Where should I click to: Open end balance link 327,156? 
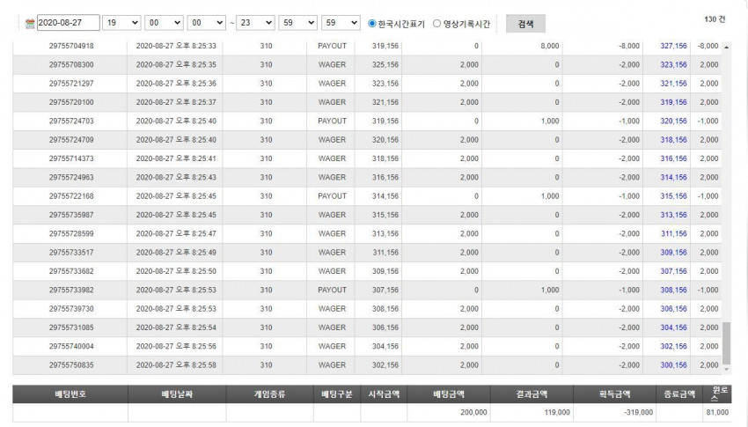(x=673, y=46)
